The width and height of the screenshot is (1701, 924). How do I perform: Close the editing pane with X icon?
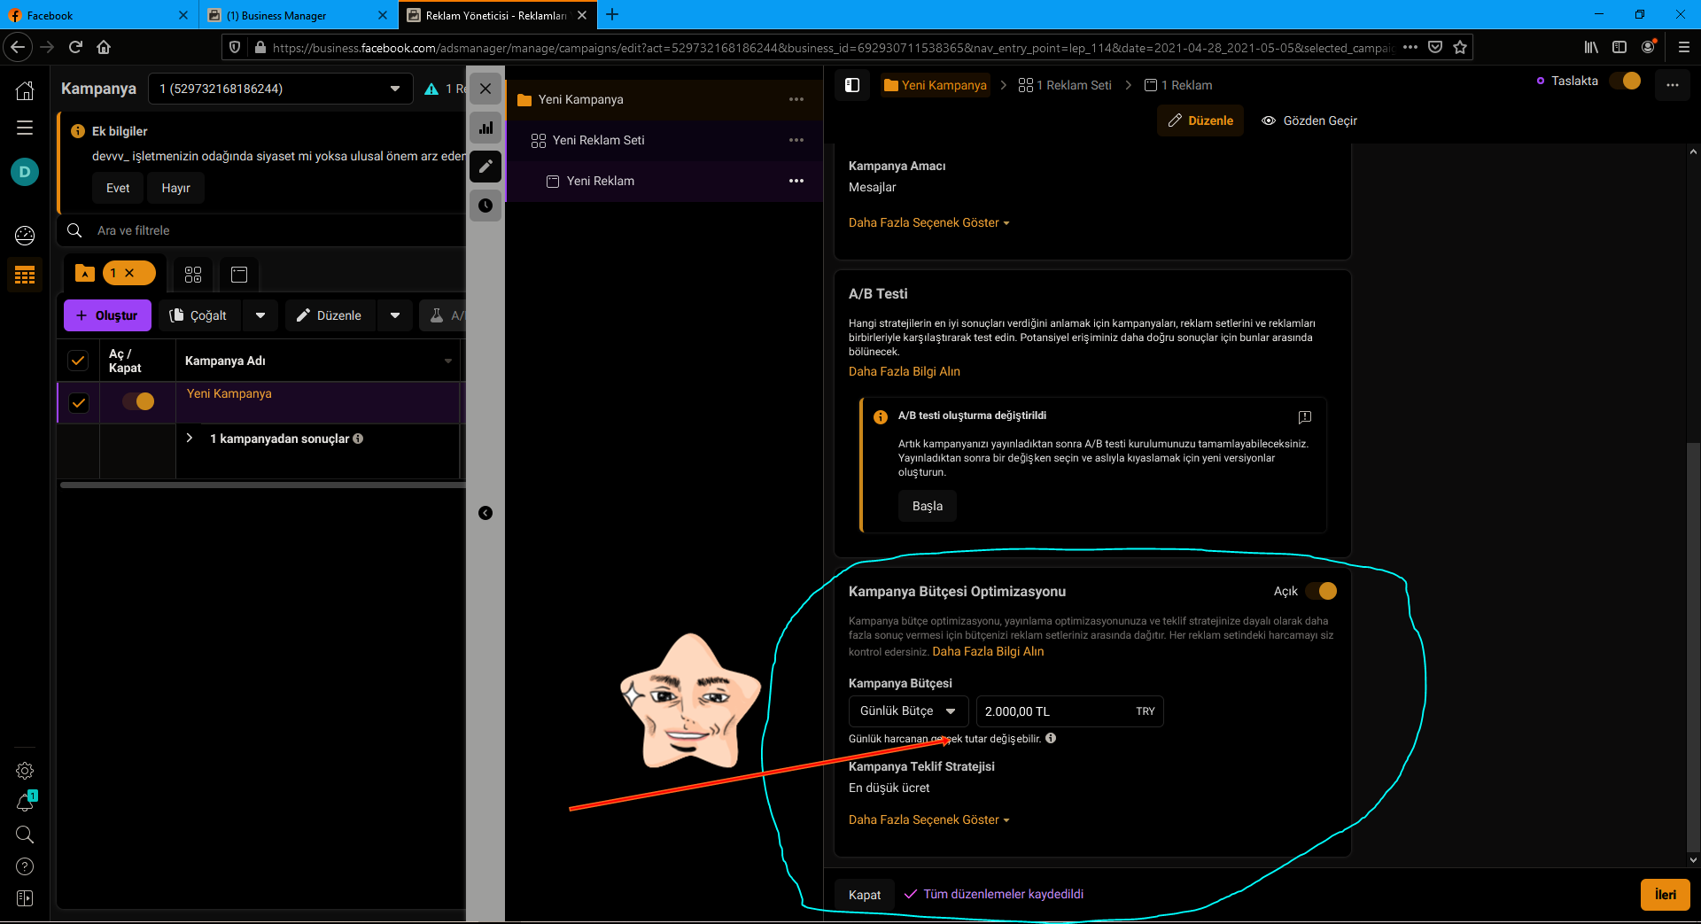pyautogui.click(x=485, y=89)
